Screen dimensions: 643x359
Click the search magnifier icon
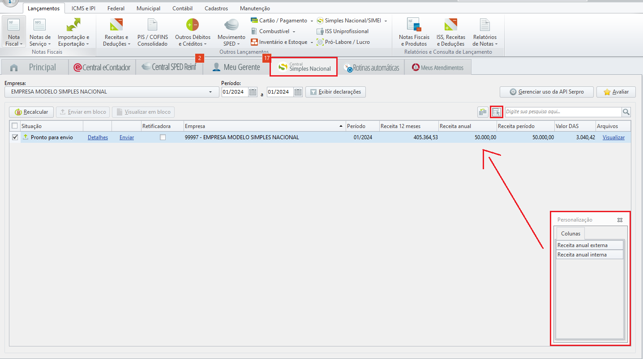[x=626, y=112]
